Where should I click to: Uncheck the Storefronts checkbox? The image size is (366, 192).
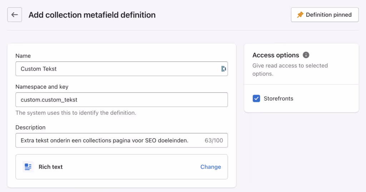click(x=256, y=98)
